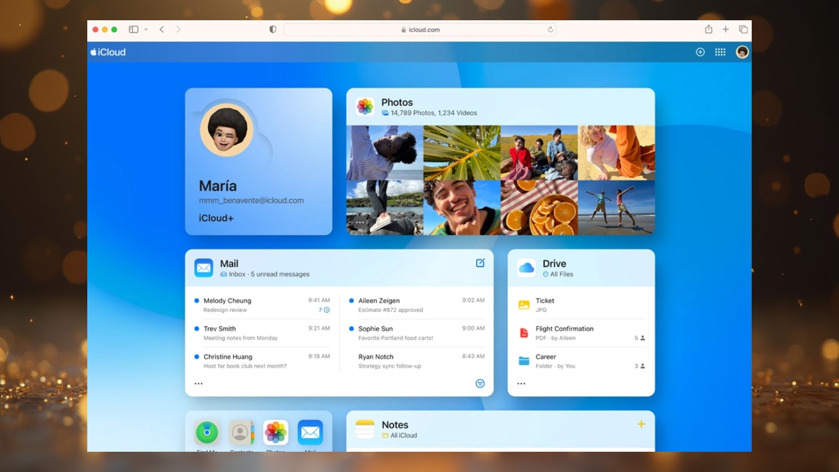Click the iCloud logo in header
Viewport: 839px width, 472px height.
pyautogui.click(x=108, y=52)
